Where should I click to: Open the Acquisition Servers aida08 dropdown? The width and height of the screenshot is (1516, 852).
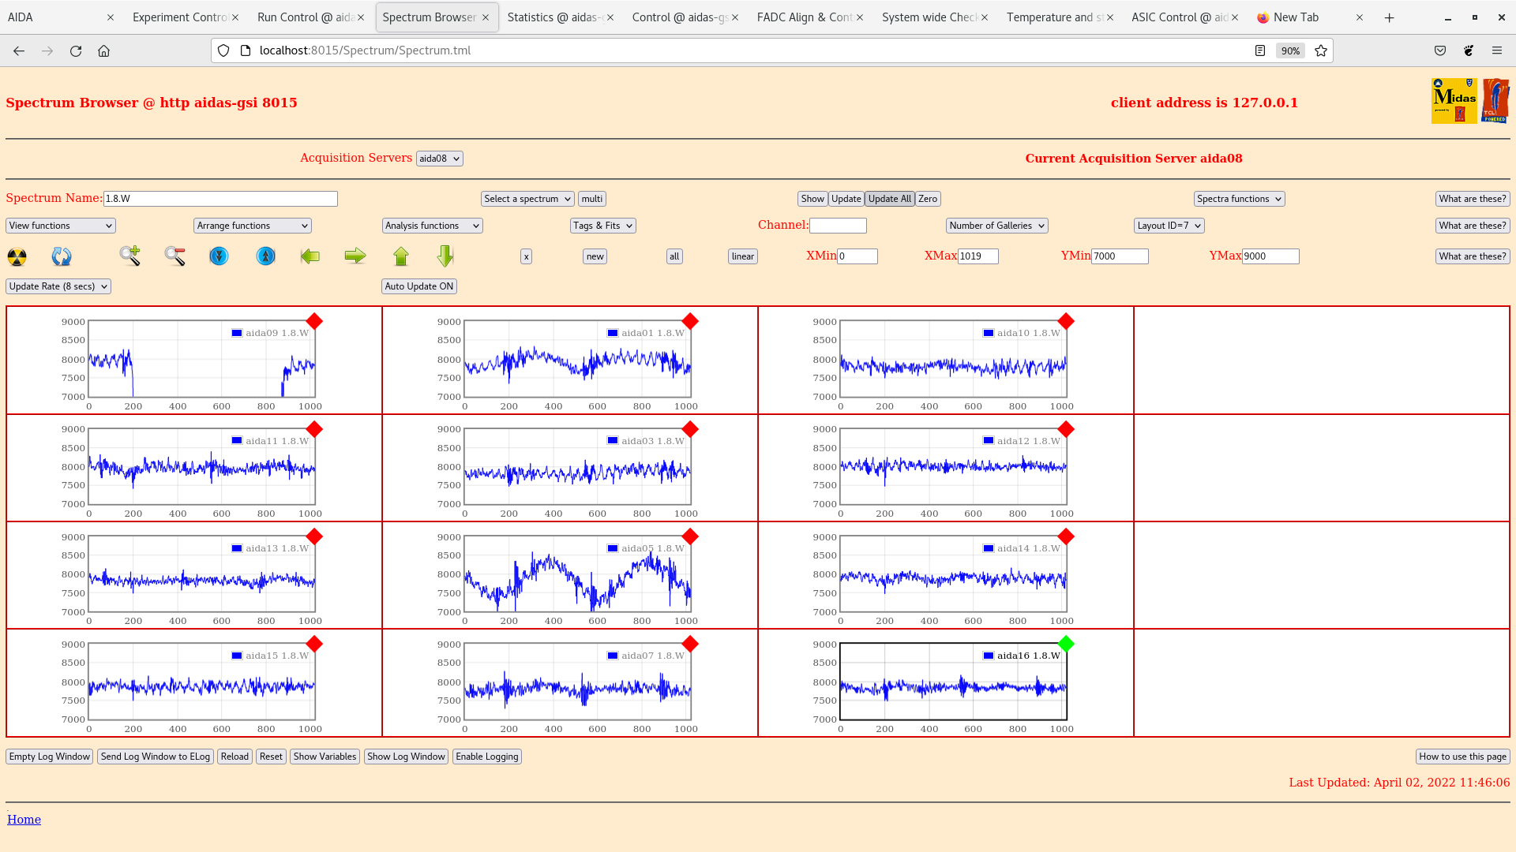click(439, 159)
